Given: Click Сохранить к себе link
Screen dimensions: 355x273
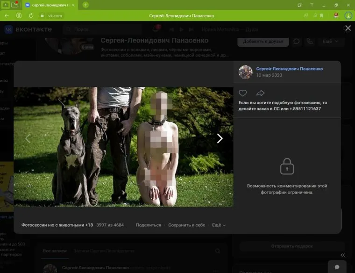Looking at the screenshot, I should 186,225.
